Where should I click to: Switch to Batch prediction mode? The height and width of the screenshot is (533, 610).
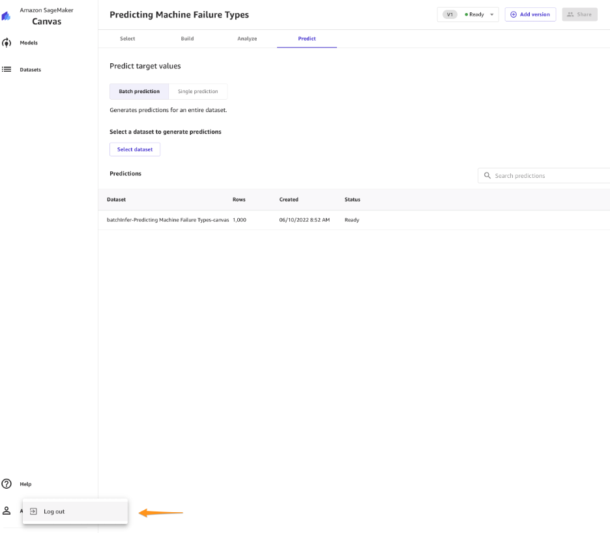click(139, 91)
